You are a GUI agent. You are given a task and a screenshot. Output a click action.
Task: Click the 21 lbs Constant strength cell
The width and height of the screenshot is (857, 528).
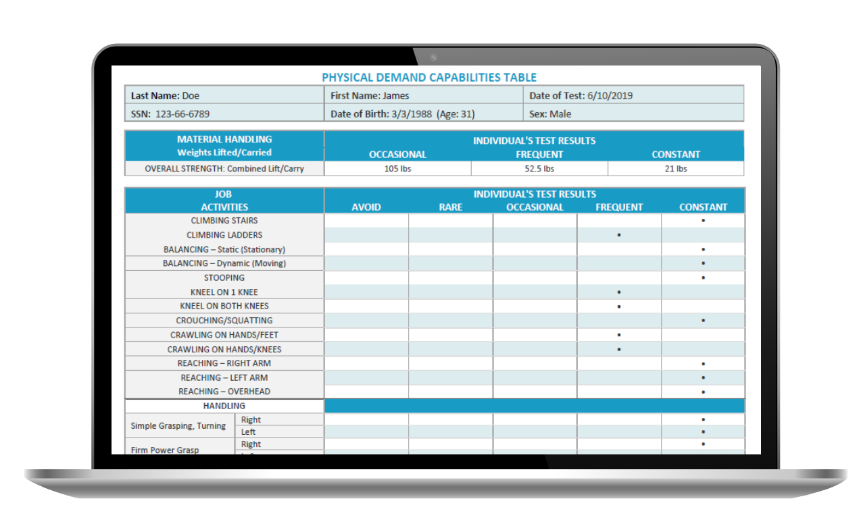[676, 169]
